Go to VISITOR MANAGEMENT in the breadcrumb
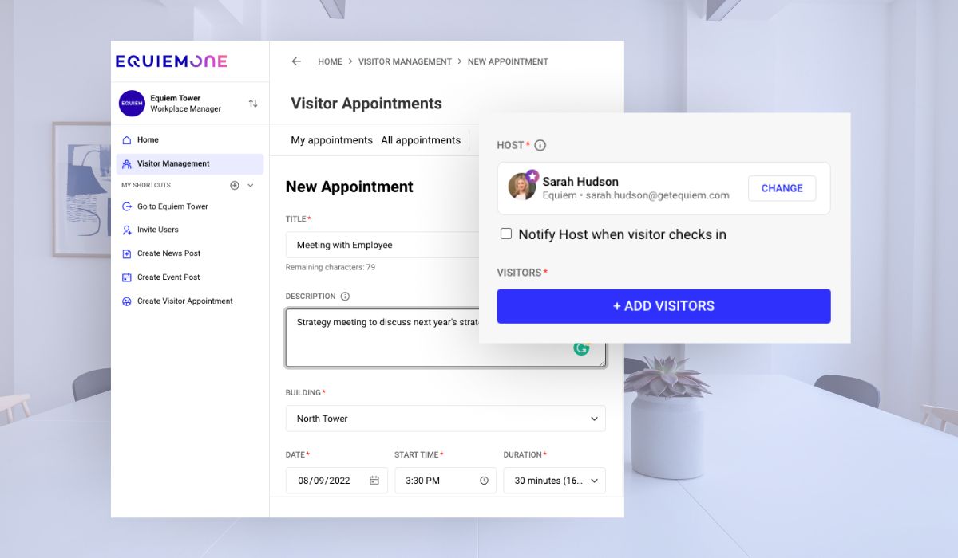958x558 pixels. (405, 61)
